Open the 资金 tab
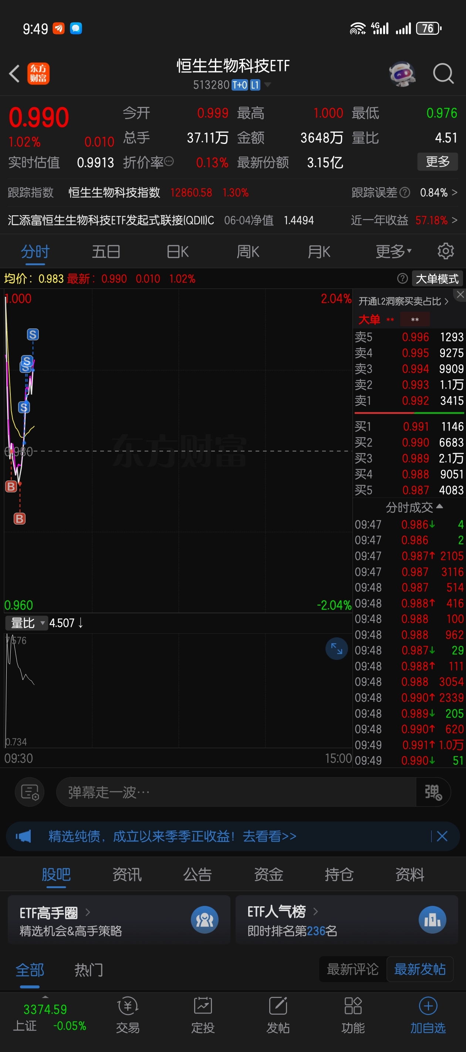Image resolution: width=466 pixels, height=1052 pixels. pyautogui.click(x=269, y=874)
